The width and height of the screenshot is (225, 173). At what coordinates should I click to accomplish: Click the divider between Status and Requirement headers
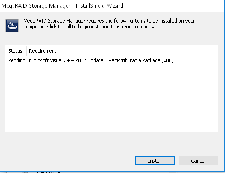(x=27, y=51)
